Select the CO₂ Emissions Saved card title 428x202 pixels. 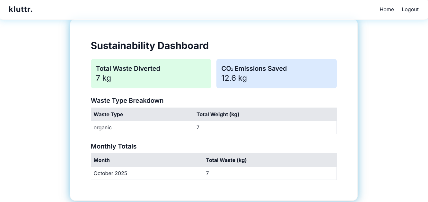254,69
